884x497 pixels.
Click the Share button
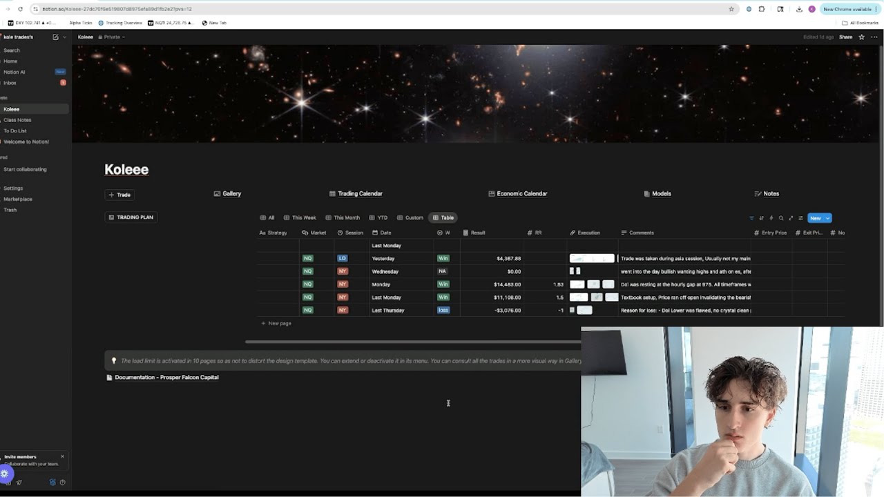coord(845,37)
